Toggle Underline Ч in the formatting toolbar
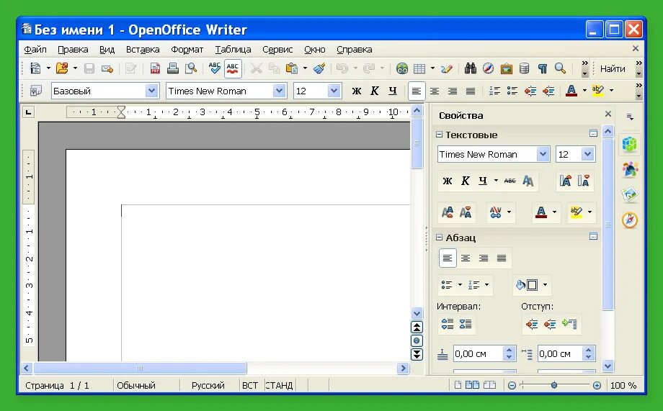The width and height of the screenshot is (663, 411). tap(393, 91)
